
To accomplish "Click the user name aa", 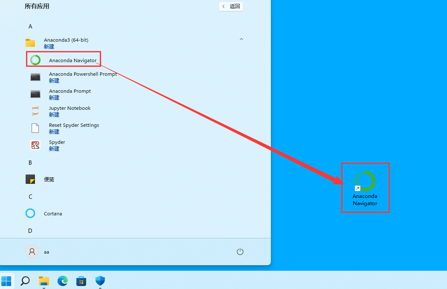I will [46, 252].
